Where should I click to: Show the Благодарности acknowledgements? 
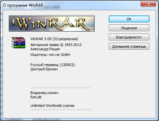pos(129,37)
